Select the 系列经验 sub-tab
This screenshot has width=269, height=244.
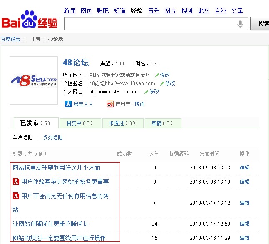pyautogui.click(x=52, y=138)
